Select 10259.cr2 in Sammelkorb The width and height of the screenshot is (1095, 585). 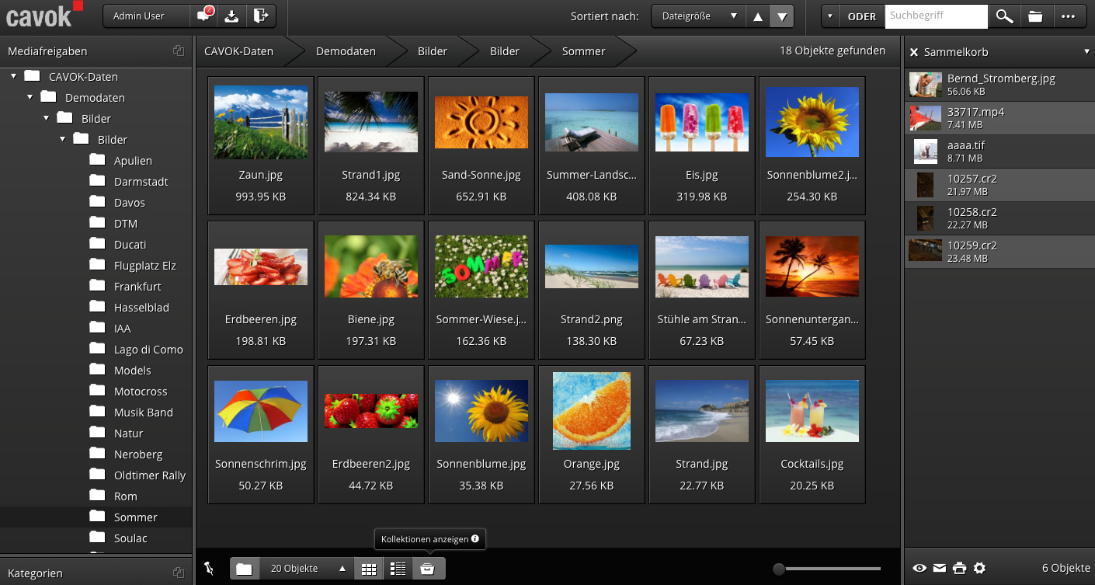click(999, 252)
